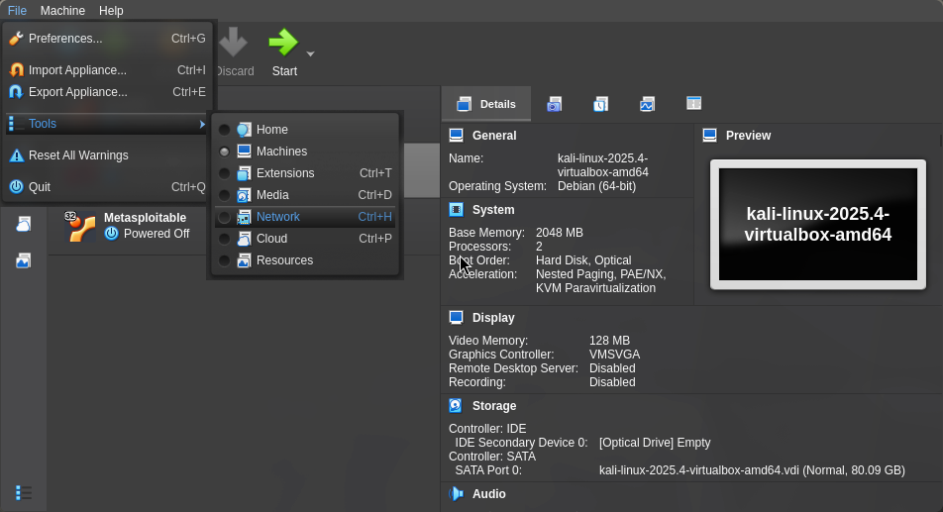Screen dimensions: 943x512
Task: Select the Home radio button
Action: 224,130
